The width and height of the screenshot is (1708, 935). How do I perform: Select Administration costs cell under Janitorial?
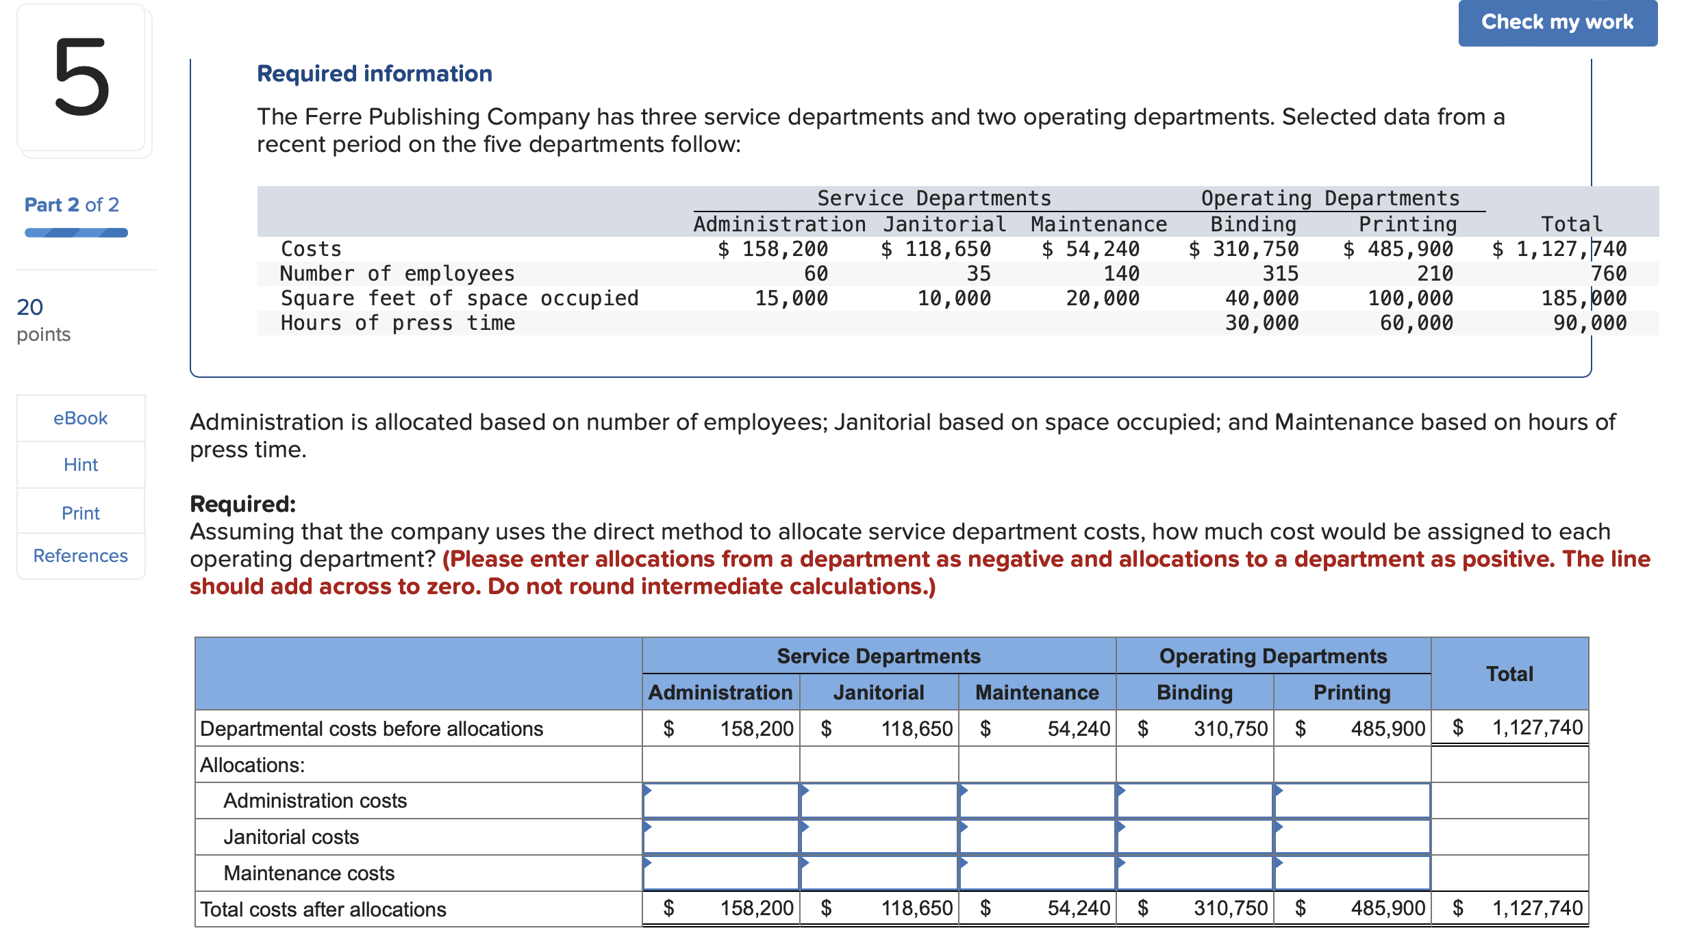point(879,801)
